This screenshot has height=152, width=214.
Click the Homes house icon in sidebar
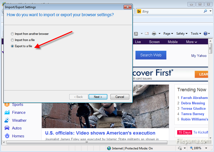[x=7, y=136]
